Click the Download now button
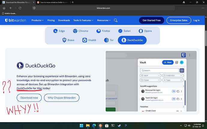This screenshot has width=207, height=129. 29,98
